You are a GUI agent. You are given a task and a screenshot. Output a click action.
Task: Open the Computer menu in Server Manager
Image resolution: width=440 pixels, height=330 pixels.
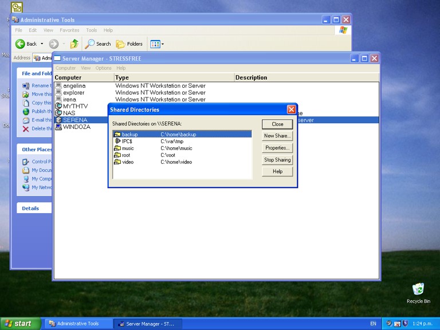click(65, 68)
